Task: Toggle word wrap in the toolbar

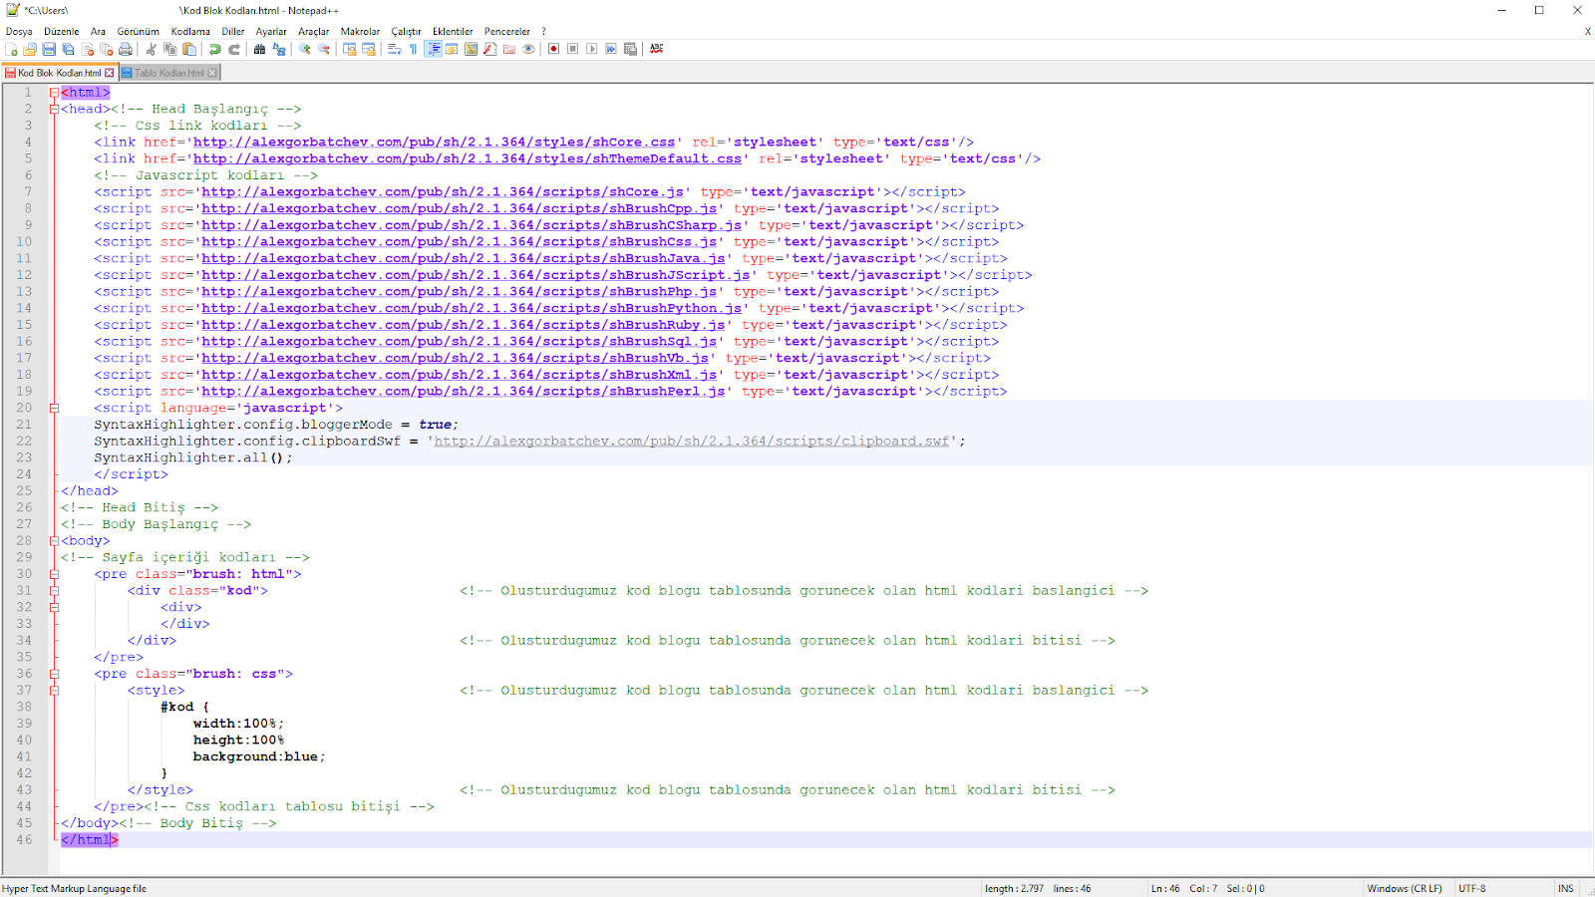Action: [x=395, y=49]
